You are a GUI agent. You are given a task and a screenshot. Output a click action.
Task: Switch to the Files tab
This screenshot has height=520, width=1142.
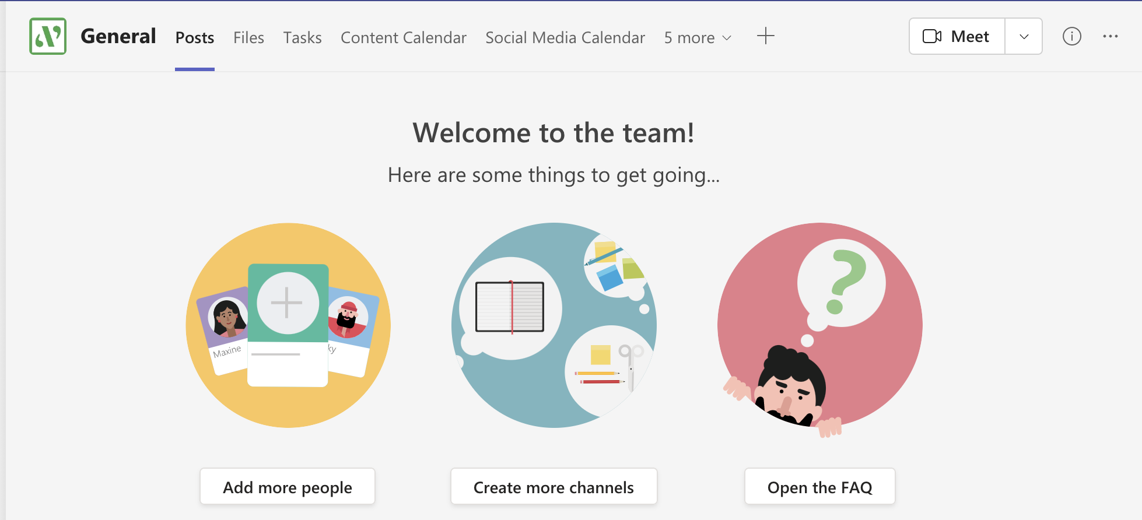coord(248,37)
